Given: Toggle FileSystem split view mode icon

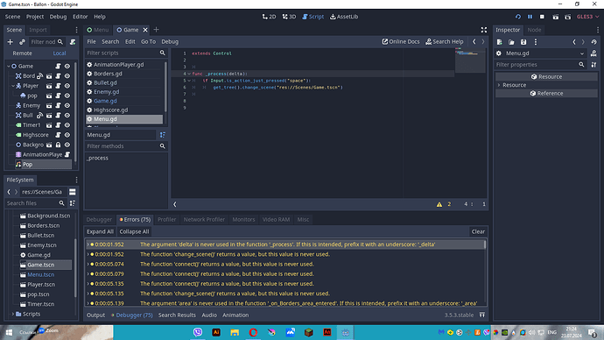Looking at the screenshot, I should point(73,192).
